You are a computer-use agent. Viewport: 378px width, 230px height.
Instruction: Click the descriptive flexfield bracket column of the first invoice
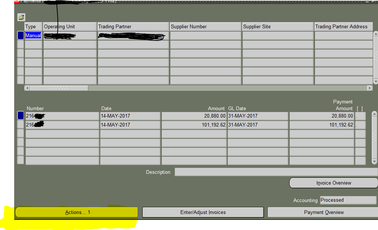coord(360,115)
